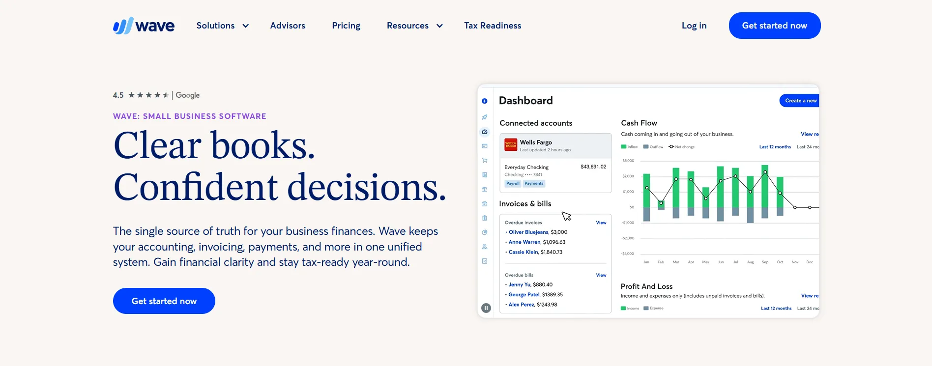932x366 pixels.
Task: Click the Payroll tag
Action: (x=513, y=183)
